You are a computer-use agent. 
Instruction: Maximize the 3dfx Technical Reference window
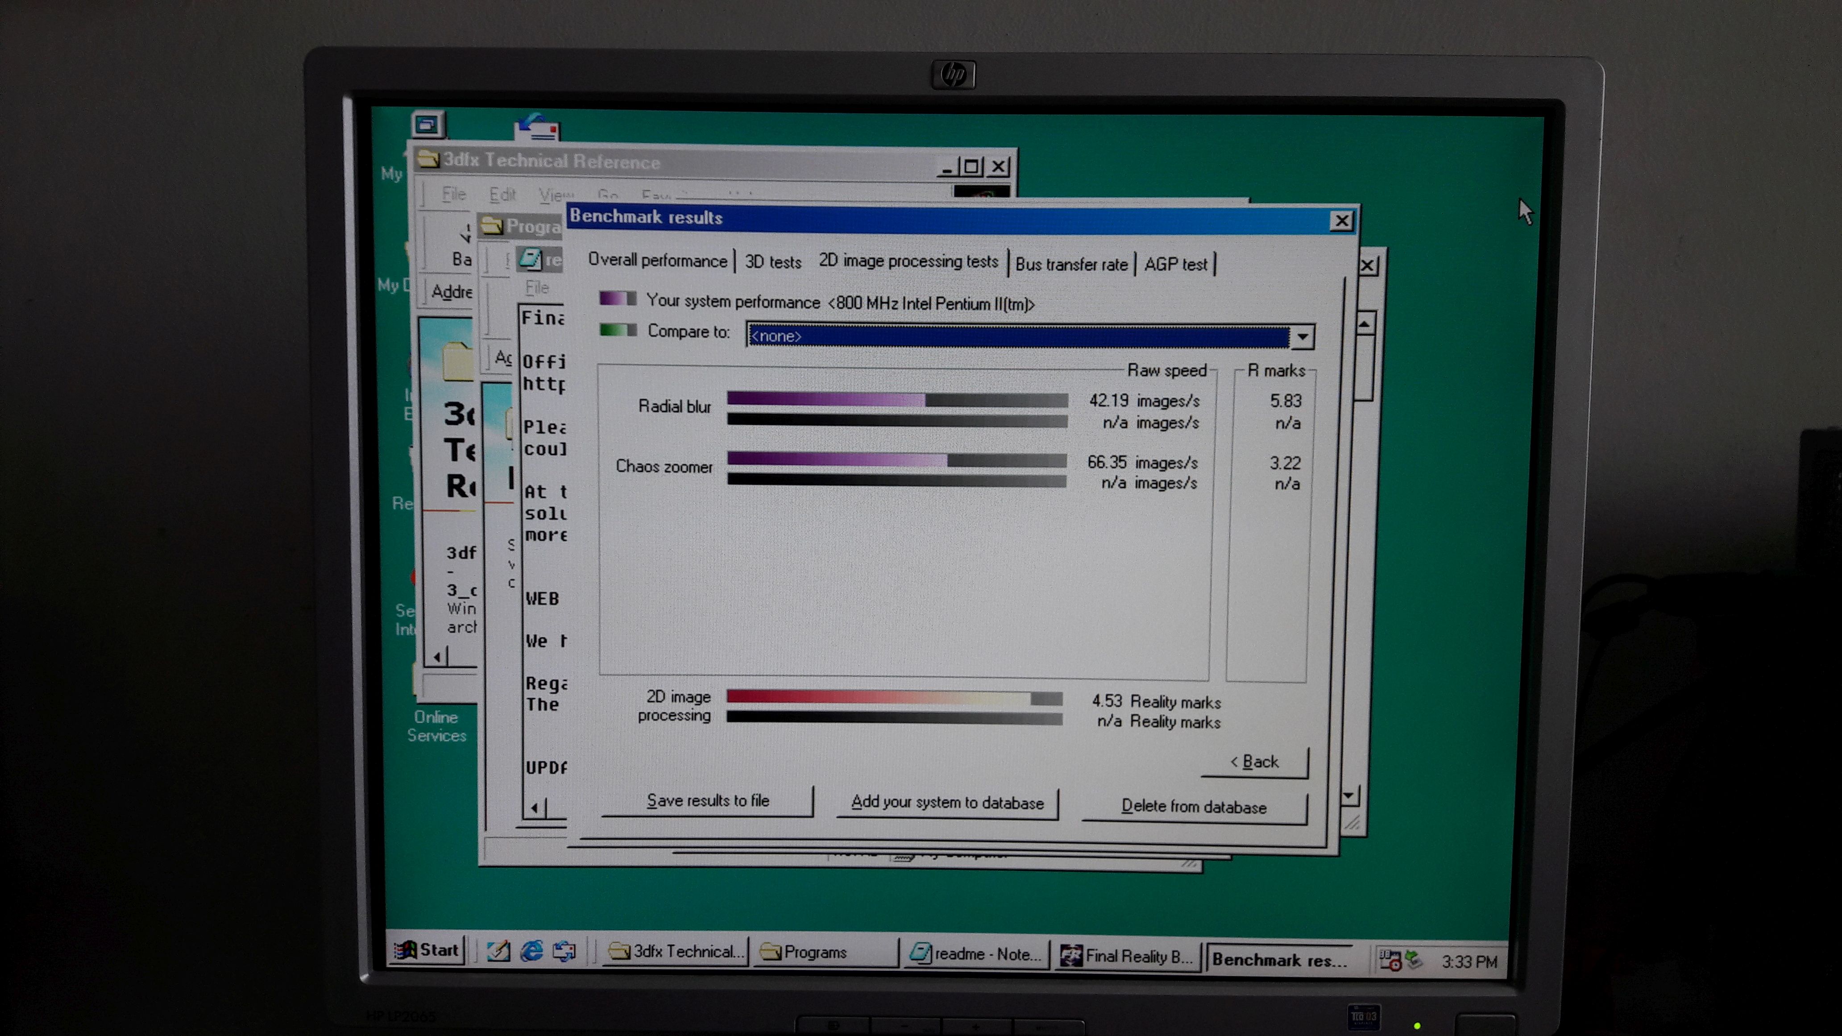971,167
